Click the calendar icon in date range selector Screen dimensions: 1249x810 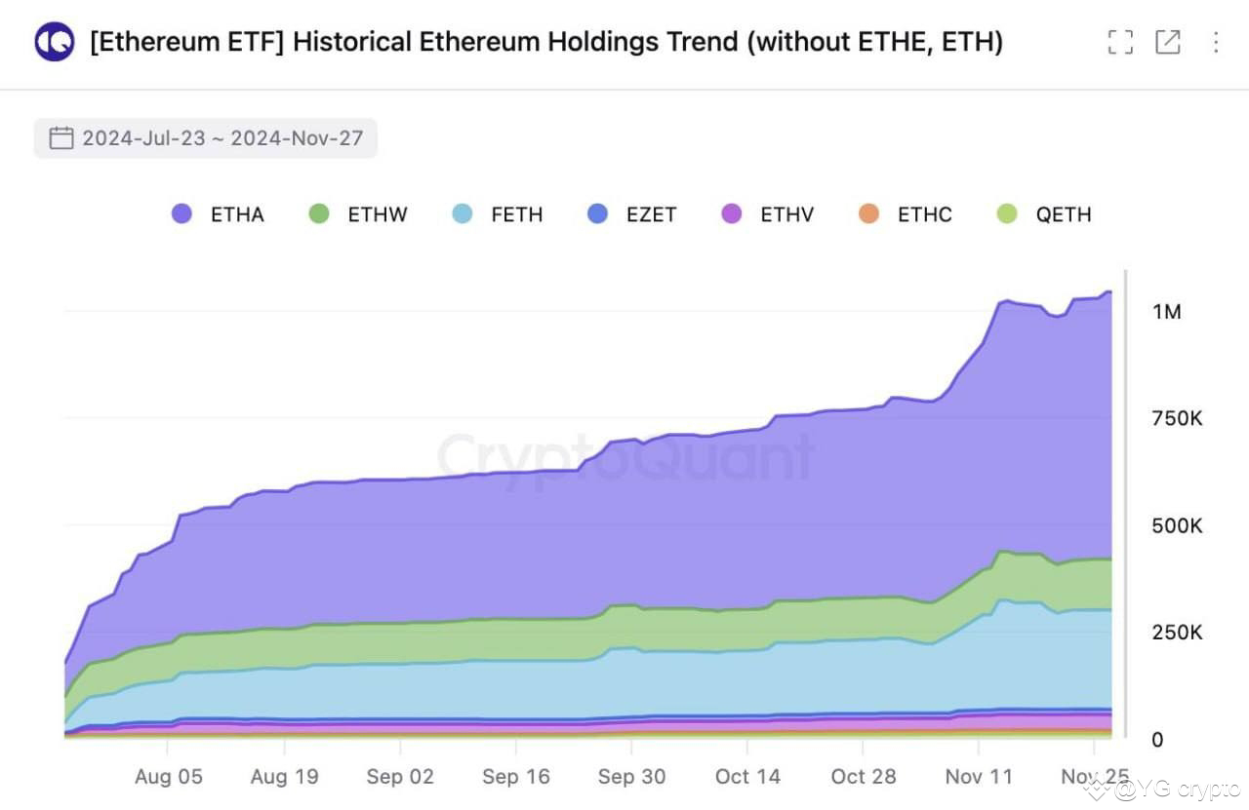(60, 137)
